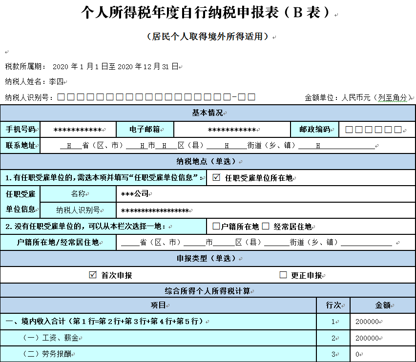The image size is (416, 362).
Task: Click row number 3 cell
Action: pyautogui.click(x=333, y=354)
